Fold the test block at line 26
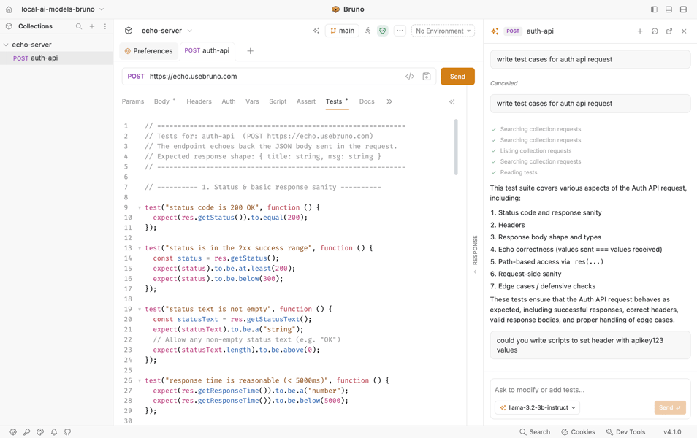Viewport: 697px width, 438px height. (140, 381)
